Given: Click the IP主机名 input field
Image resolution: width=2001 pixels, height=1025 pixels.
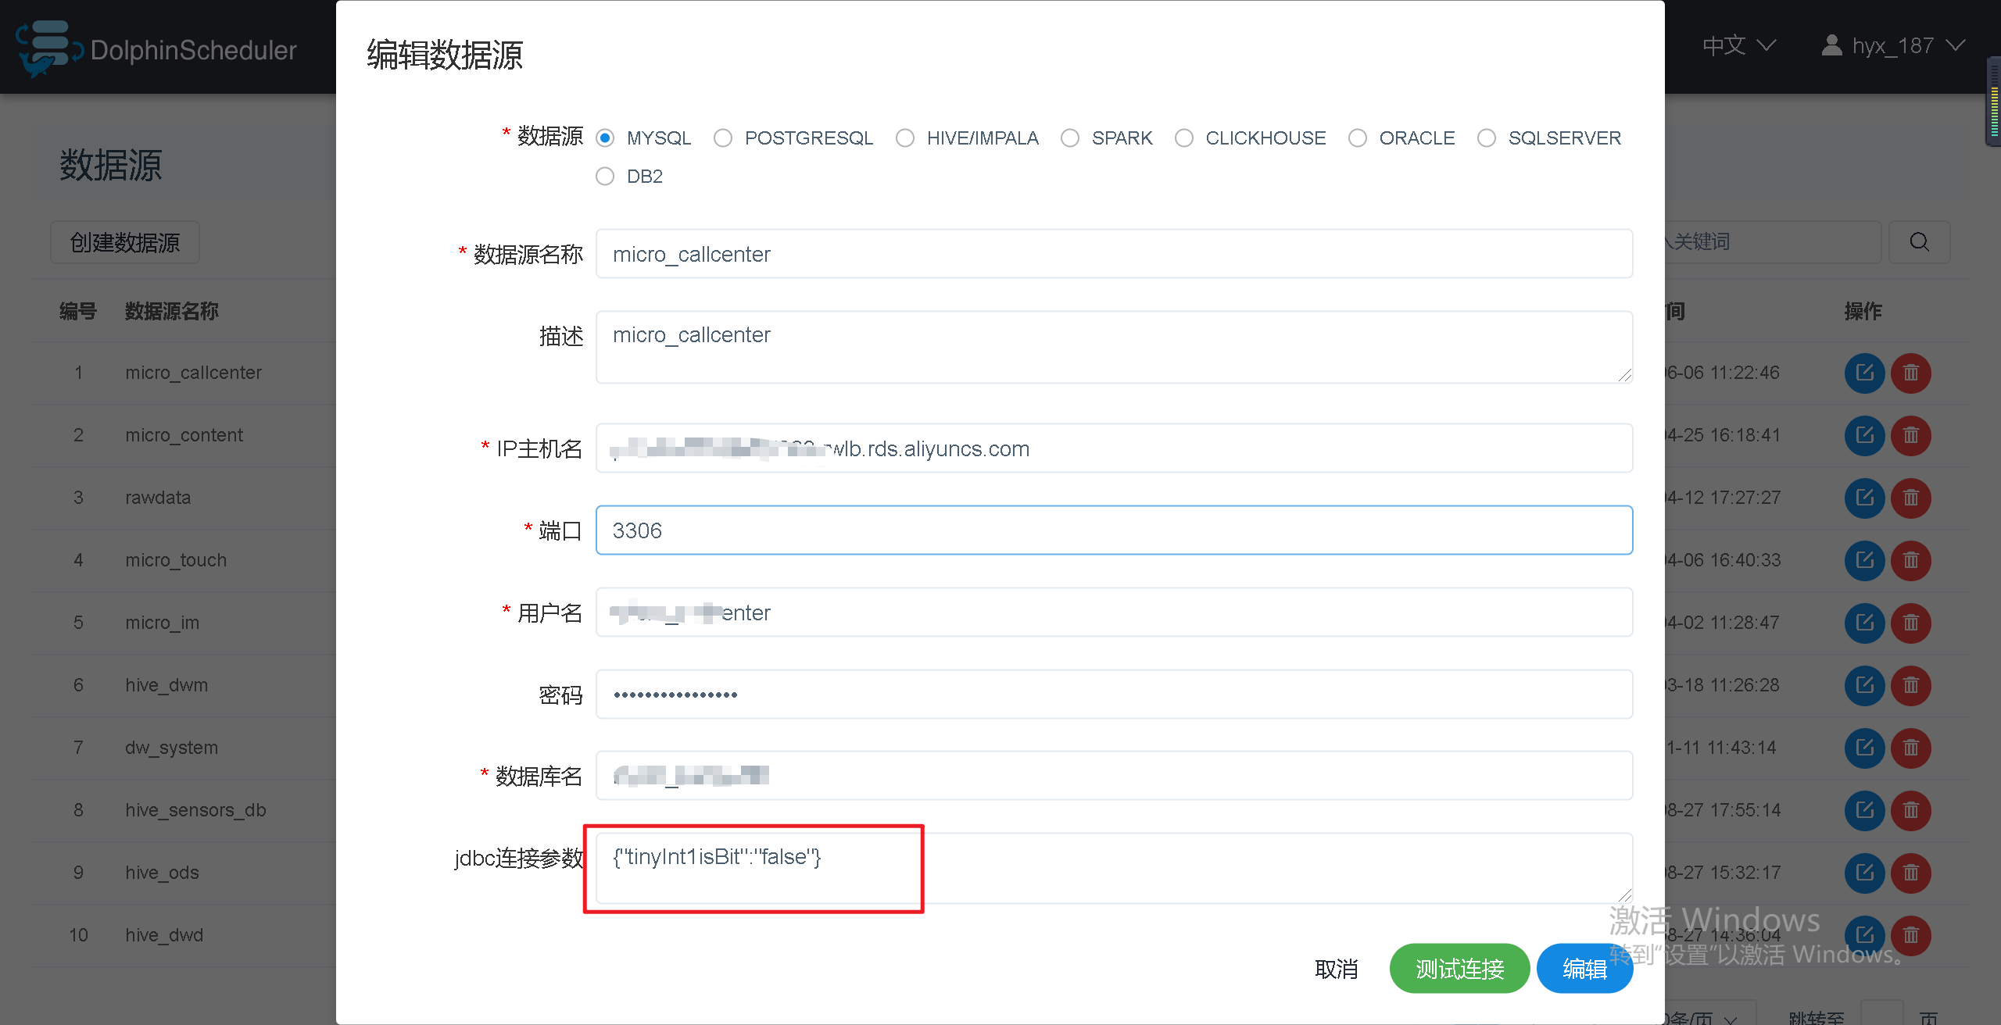Looking at the screenshot, I should click(1114, 448).
